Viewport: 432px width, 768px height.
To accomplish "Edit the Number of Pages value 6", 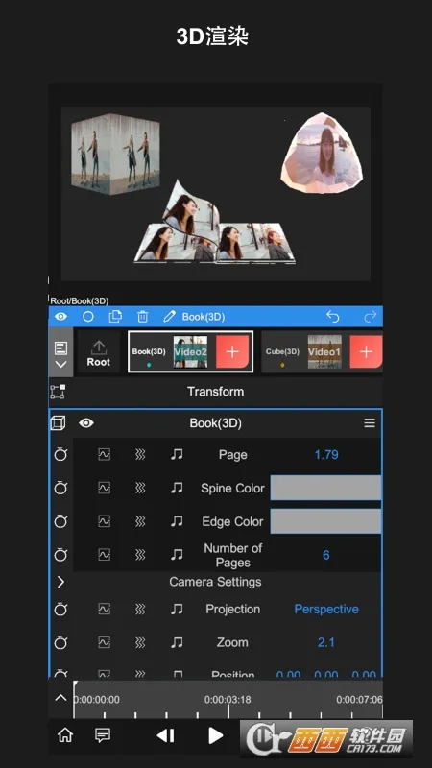I will pyautogui.click(x=326, y=555).
